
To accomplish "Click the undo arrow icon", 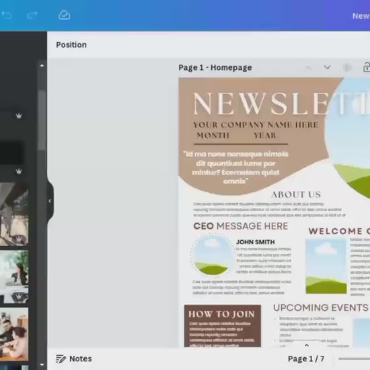I will pos(7,15).
